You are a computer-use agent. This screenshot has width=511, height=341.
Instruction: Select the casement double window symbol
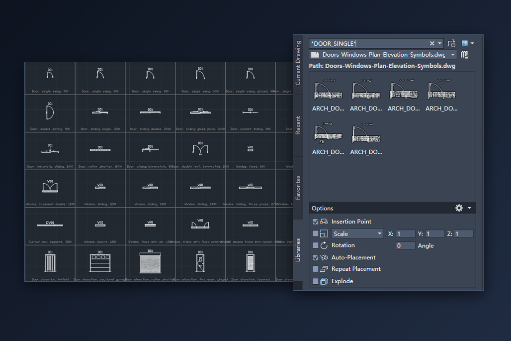[x=50, y=186]
